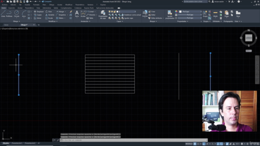Select the Línea draw tool
Viewport: 260px width, 146px height.
pos(3,14)
